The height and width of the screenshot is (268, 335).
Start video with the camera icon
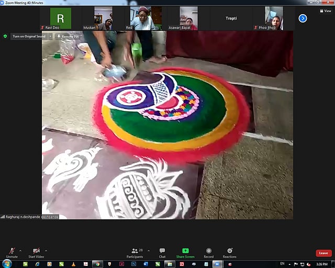[x=36, y=251]
